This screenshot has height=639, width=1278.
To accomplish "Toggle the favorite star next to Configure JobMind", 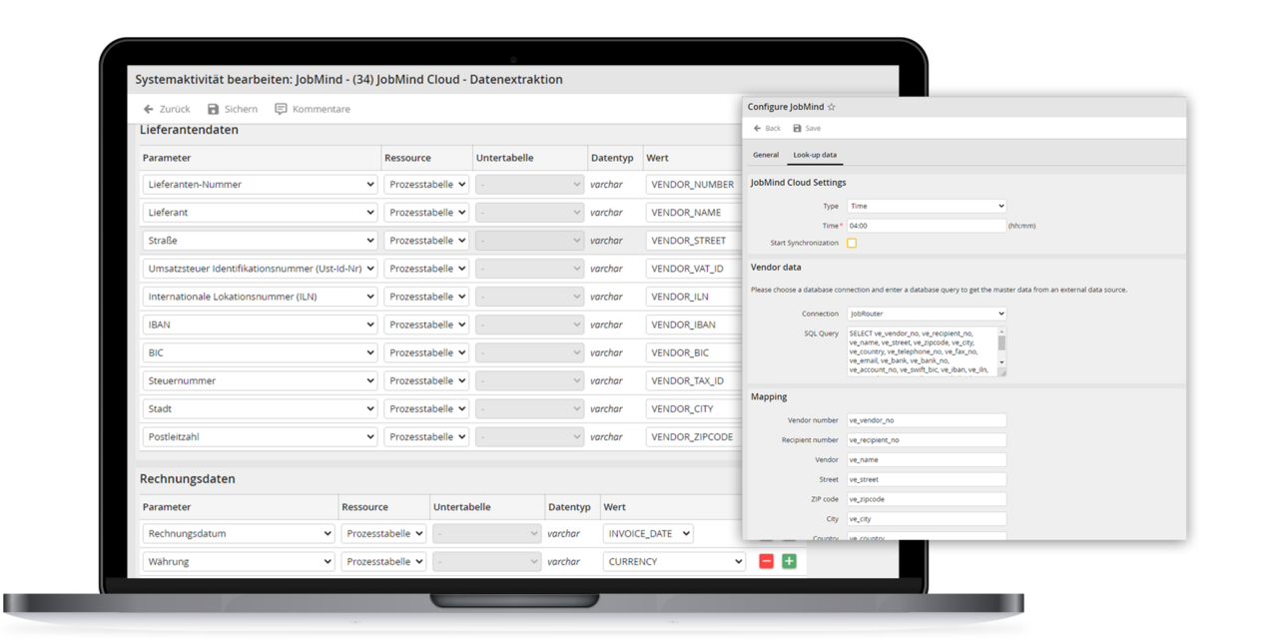I will point(832,107).
